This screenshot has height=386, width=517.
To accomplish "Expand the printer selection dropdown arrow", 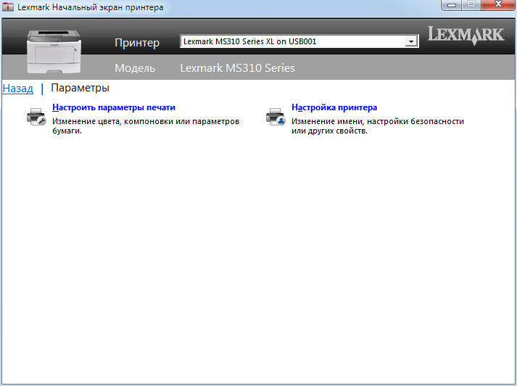I will coord(411,41).
